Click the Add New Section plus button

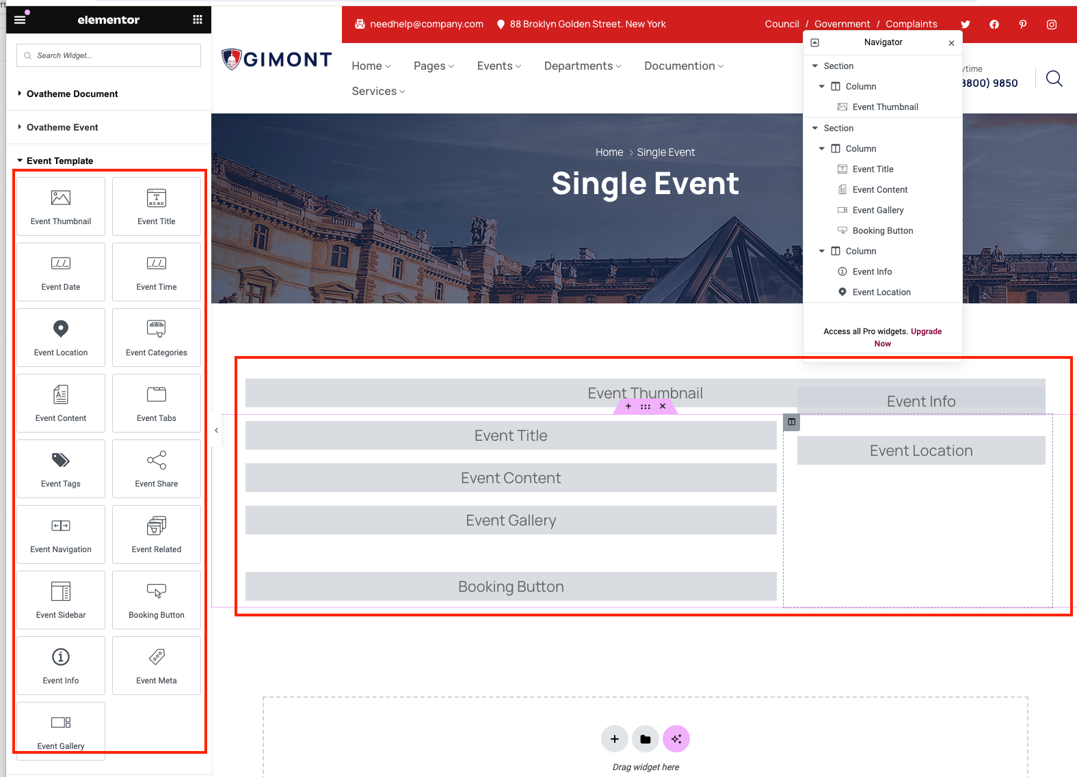pos(614,739)
